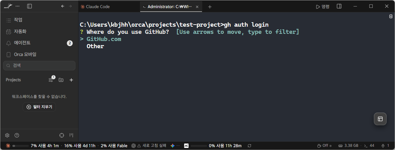
Task: Click the 2% 사용 Fable usage
Action: pyautogui.click(x=114, y=146)
